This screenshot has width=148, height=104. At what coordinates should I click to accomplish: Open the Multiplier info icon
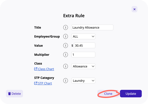(x=65, y=55)
